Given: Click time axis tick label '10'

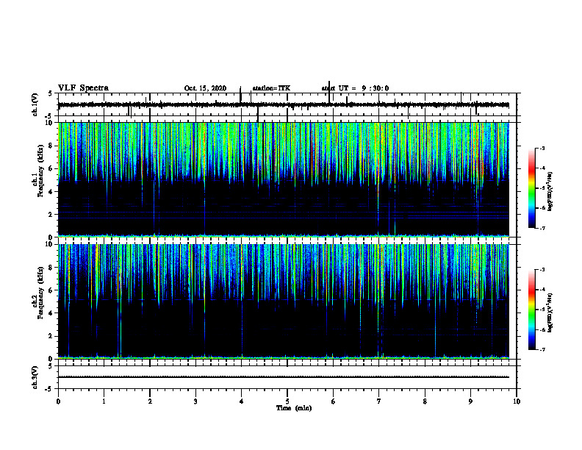Looking at the screenshot, I should pyautogui.click(x=517, y=401).
